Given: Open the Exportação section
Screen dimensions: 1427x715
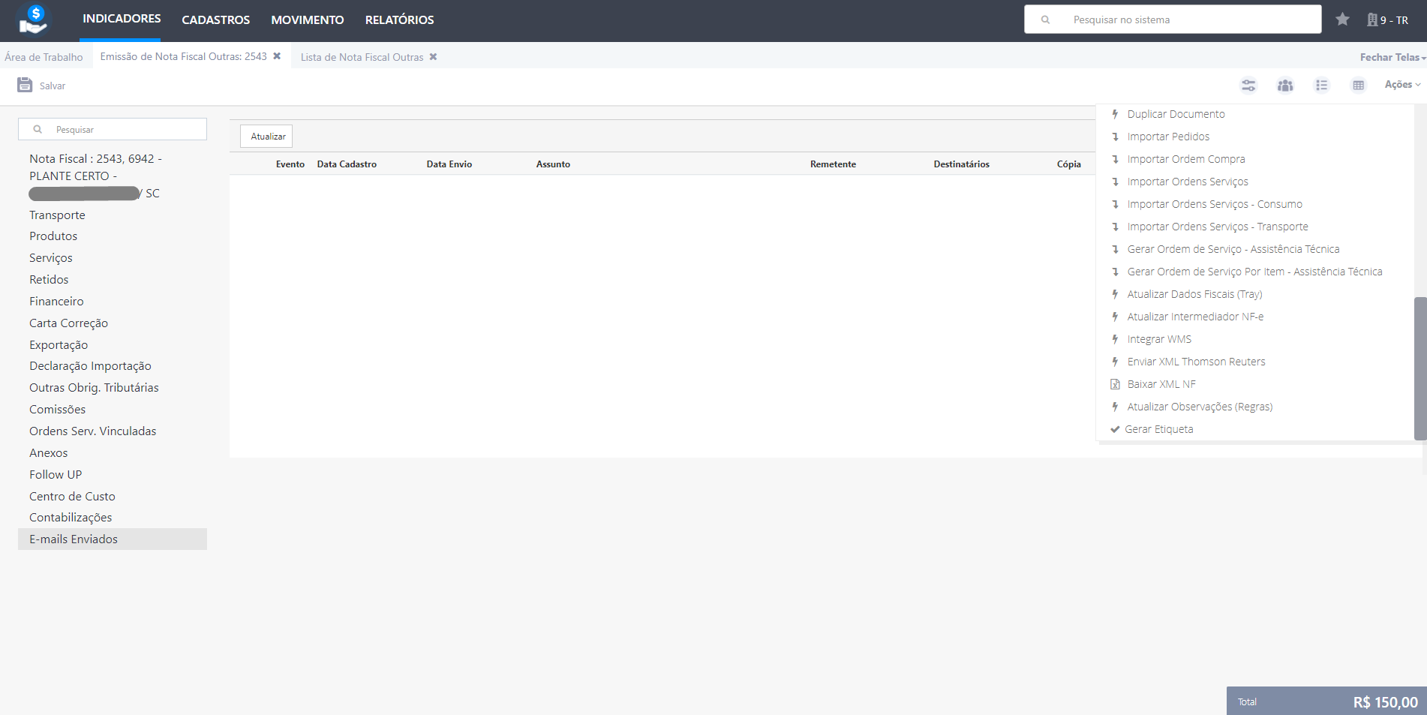Looking at the screenshot, I should point(59,345).
